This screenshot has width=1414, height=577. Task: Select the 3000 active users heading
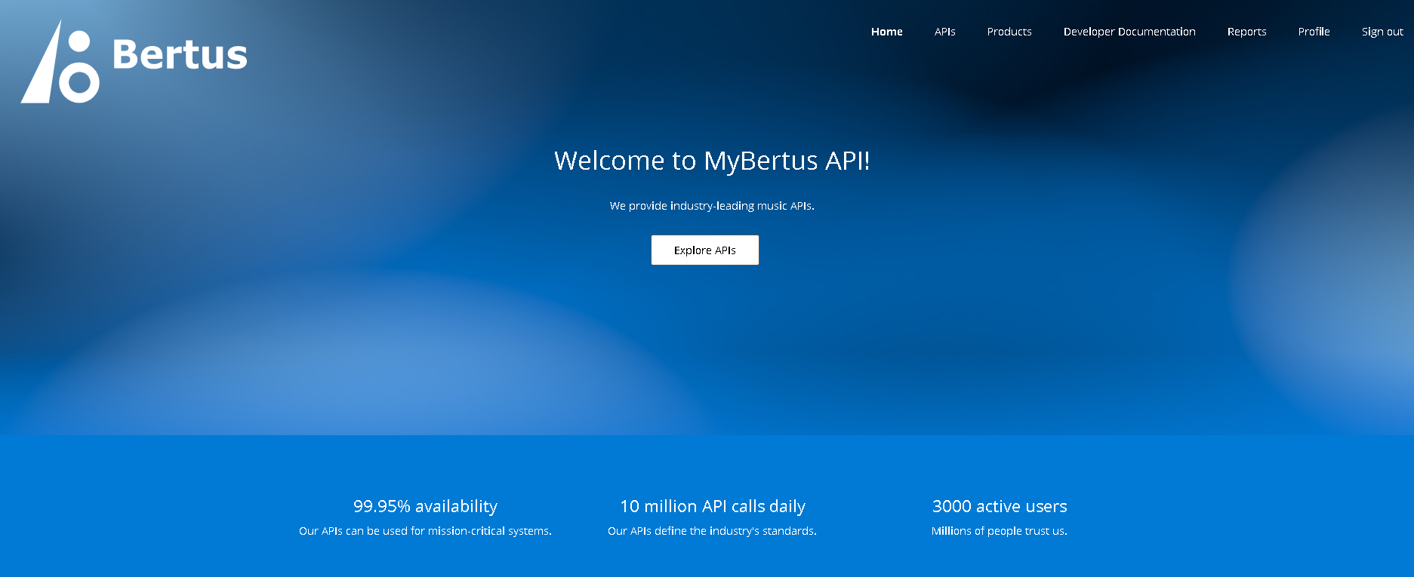(999, 506)
